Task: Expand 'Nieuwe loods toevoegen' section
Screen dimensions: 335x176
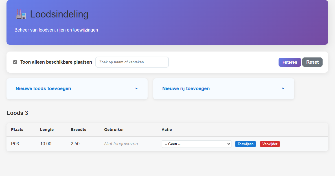Action: click(77, 89)
